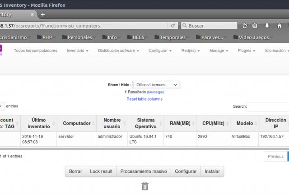This screenshot has width=289, height=194.
Task: Open the UEES bookmarks folder
Action: [x=137, y=37]
